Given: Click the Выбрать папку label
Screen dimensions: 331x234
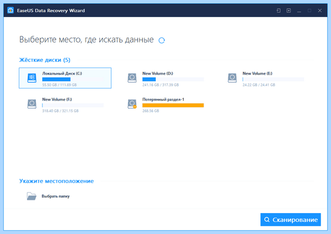Looking at the screenshot, I should click(x=56, y=196).
